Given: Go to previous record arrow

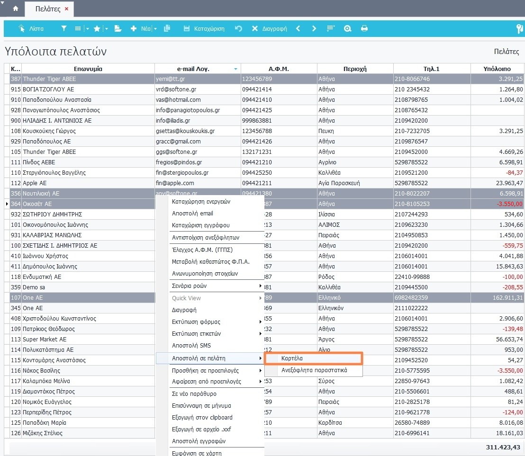Looking at the screenshot, I should coord(298,28).
